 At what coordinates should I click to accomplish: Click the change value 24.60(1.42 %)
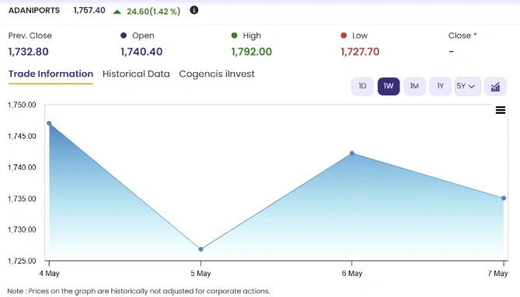pyautogui.click(x=154, y=12)
